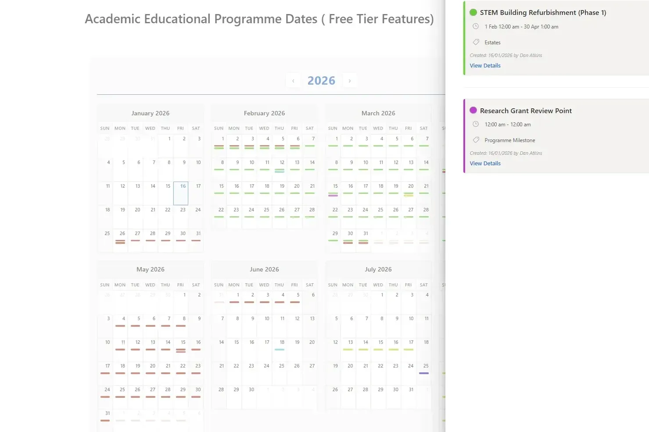
Task: Click the Estates tag icon
Action: pos(476,42)
